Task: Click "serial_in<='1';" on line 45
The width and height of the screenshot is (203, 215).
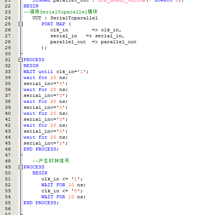Action: [x=46, y=143]
